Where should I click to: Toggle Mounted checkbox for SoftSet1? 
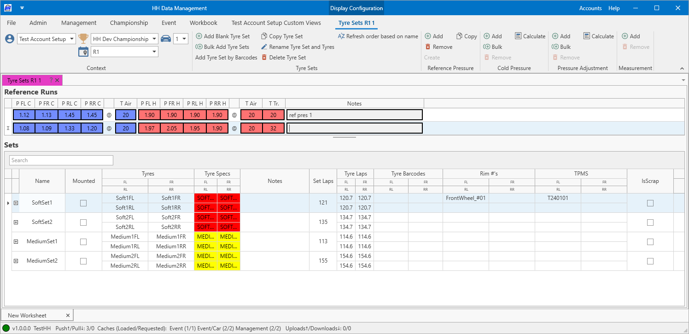(83, 203)
